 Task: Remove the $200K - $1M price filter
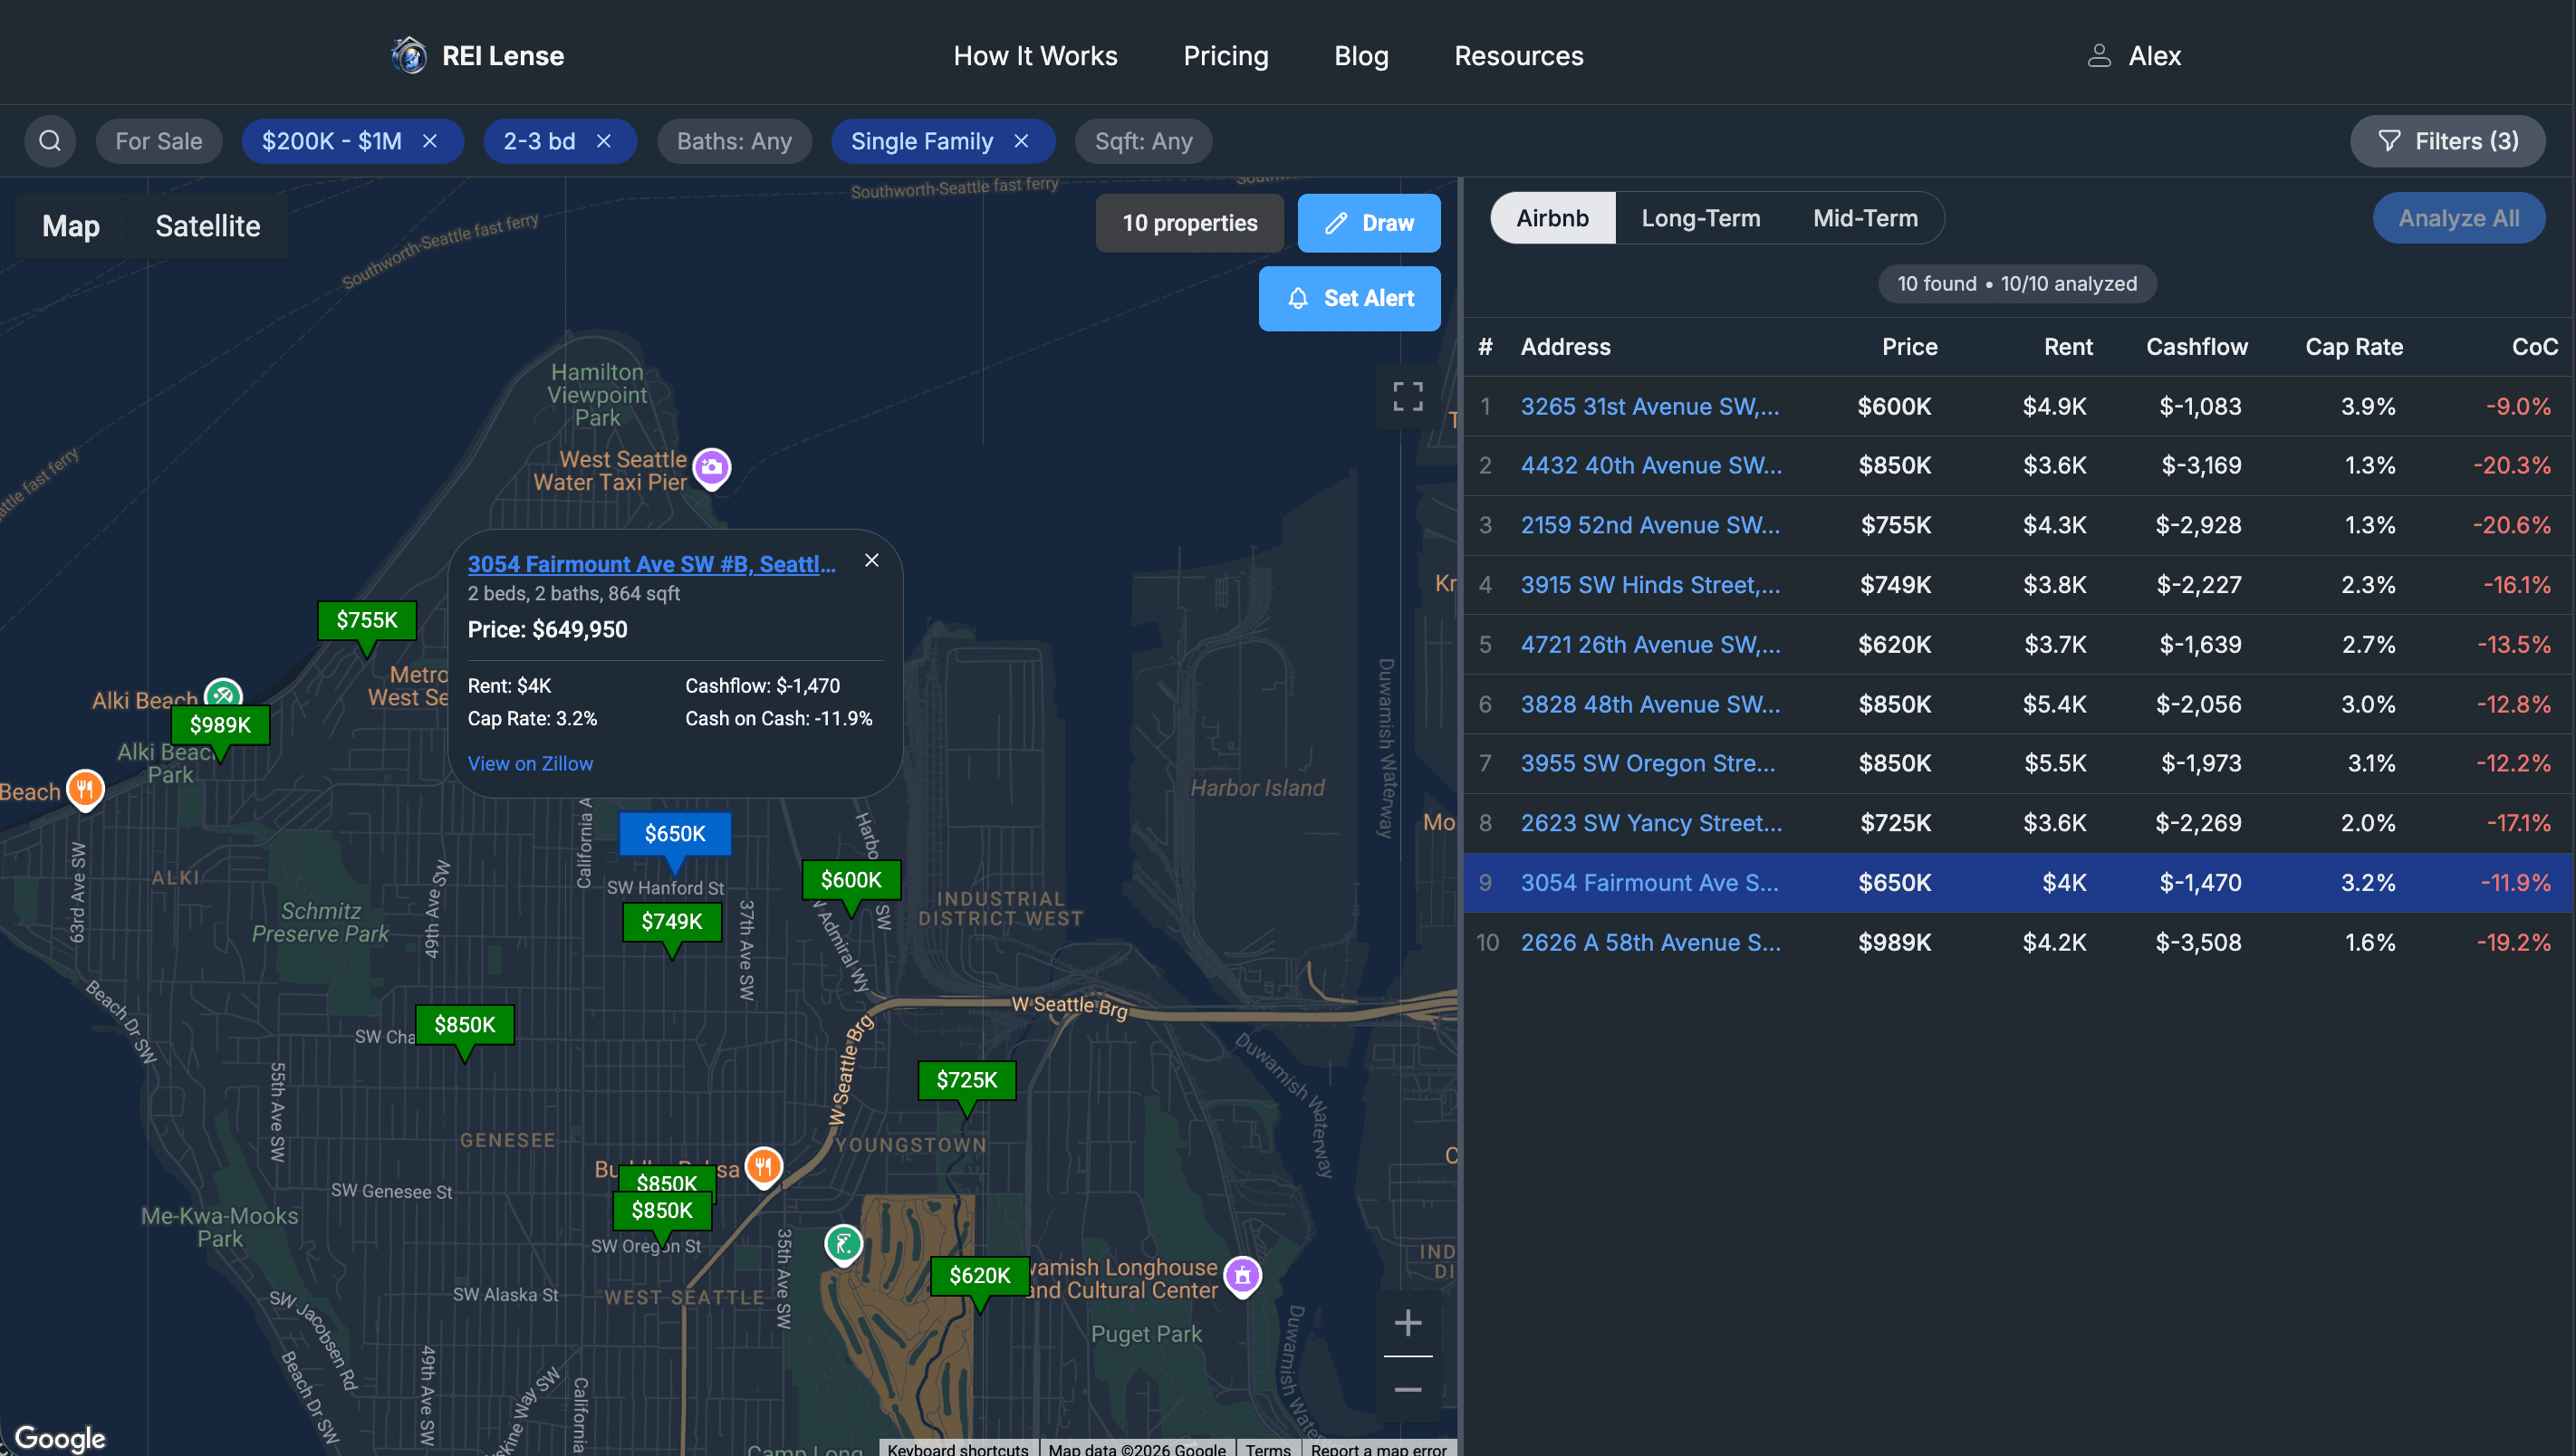[429, 141]
